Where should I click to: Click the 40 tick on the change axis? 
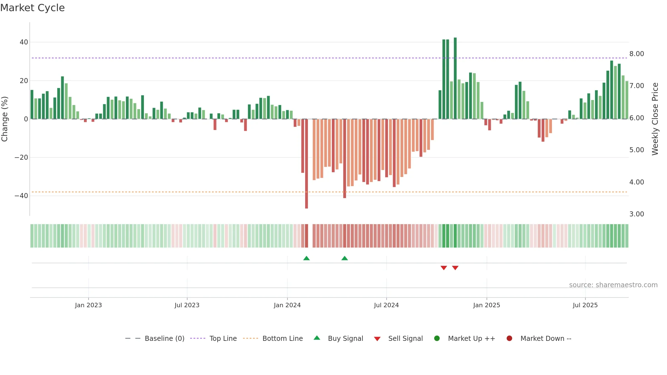click(24, 42)
